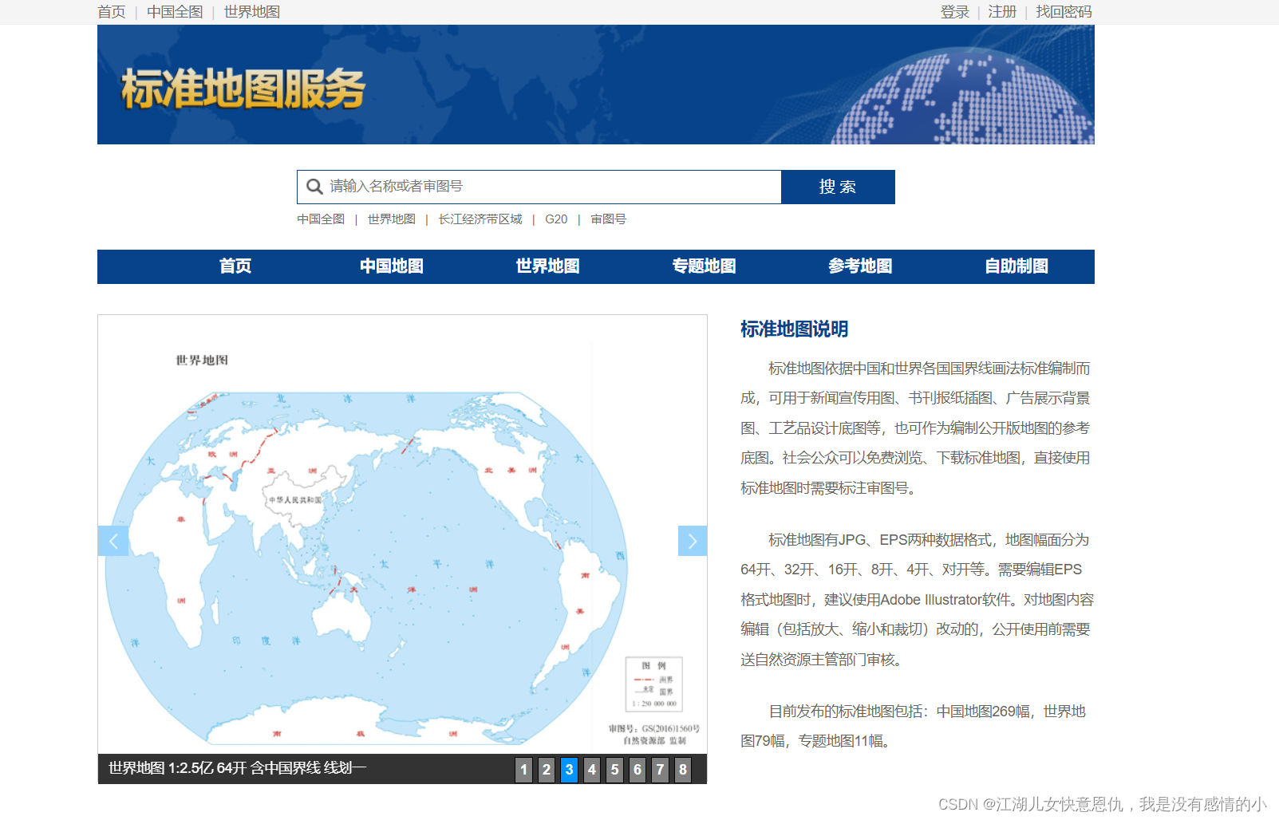Select slide 5 in the carousel pagination
1279x820 pixels.
[x=614, y=770]
